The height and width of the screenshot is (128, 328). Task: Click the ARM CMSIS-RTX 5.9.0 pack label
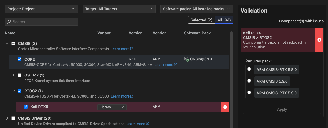click(x=277, y=93)
